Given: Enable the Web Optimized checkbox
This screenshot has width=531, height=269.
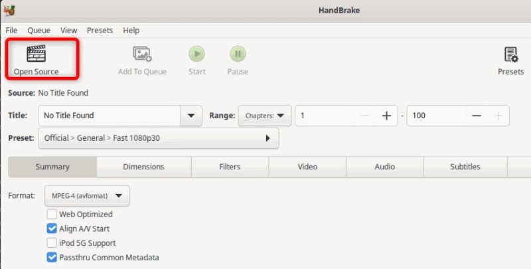Looking at the screenshot, I should 52,214.
